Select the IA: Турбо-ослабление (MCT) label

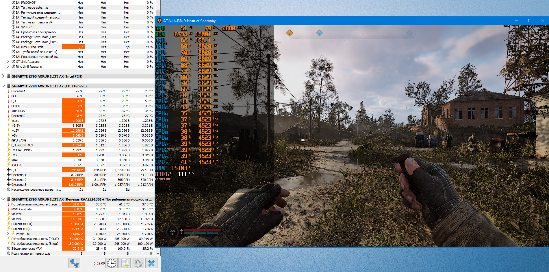(x=37, y=52)
